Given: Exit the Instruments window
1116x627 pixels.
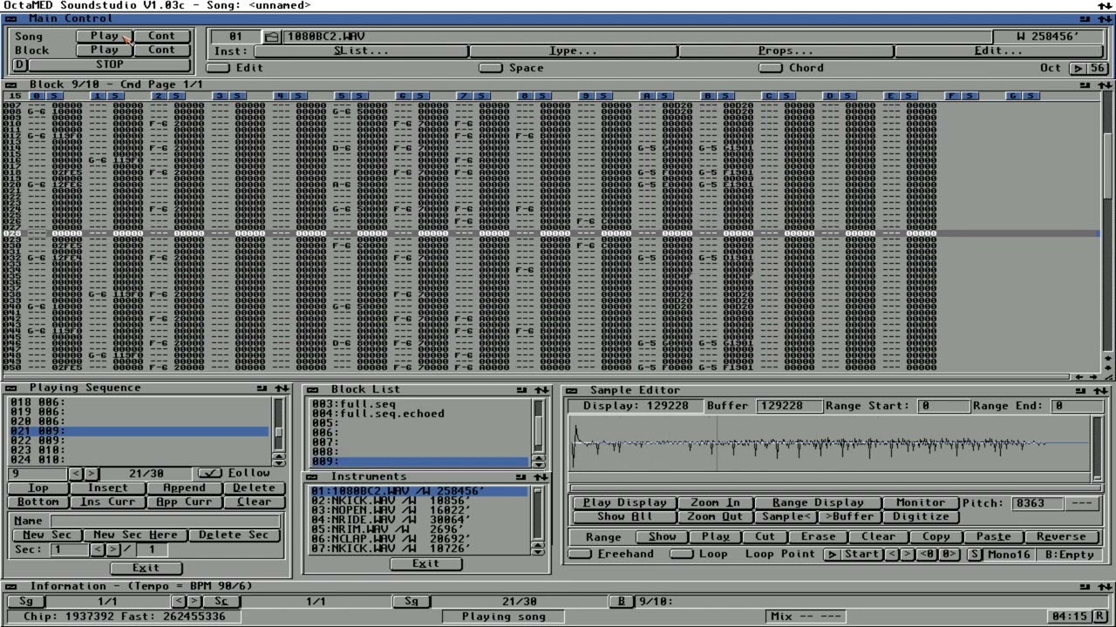Looking at the screenshot, I should click(x=425, y=563).
